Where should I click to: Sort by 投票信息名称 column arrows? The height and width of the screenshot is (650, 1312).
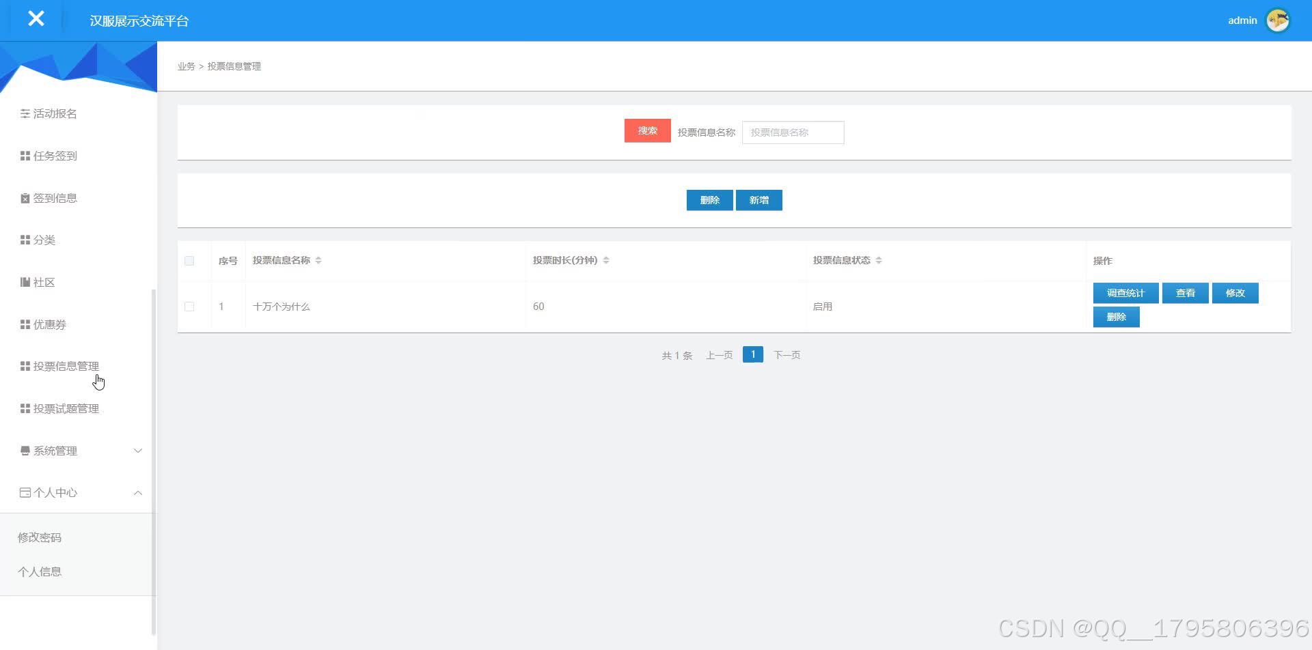(x=318, y=260)
